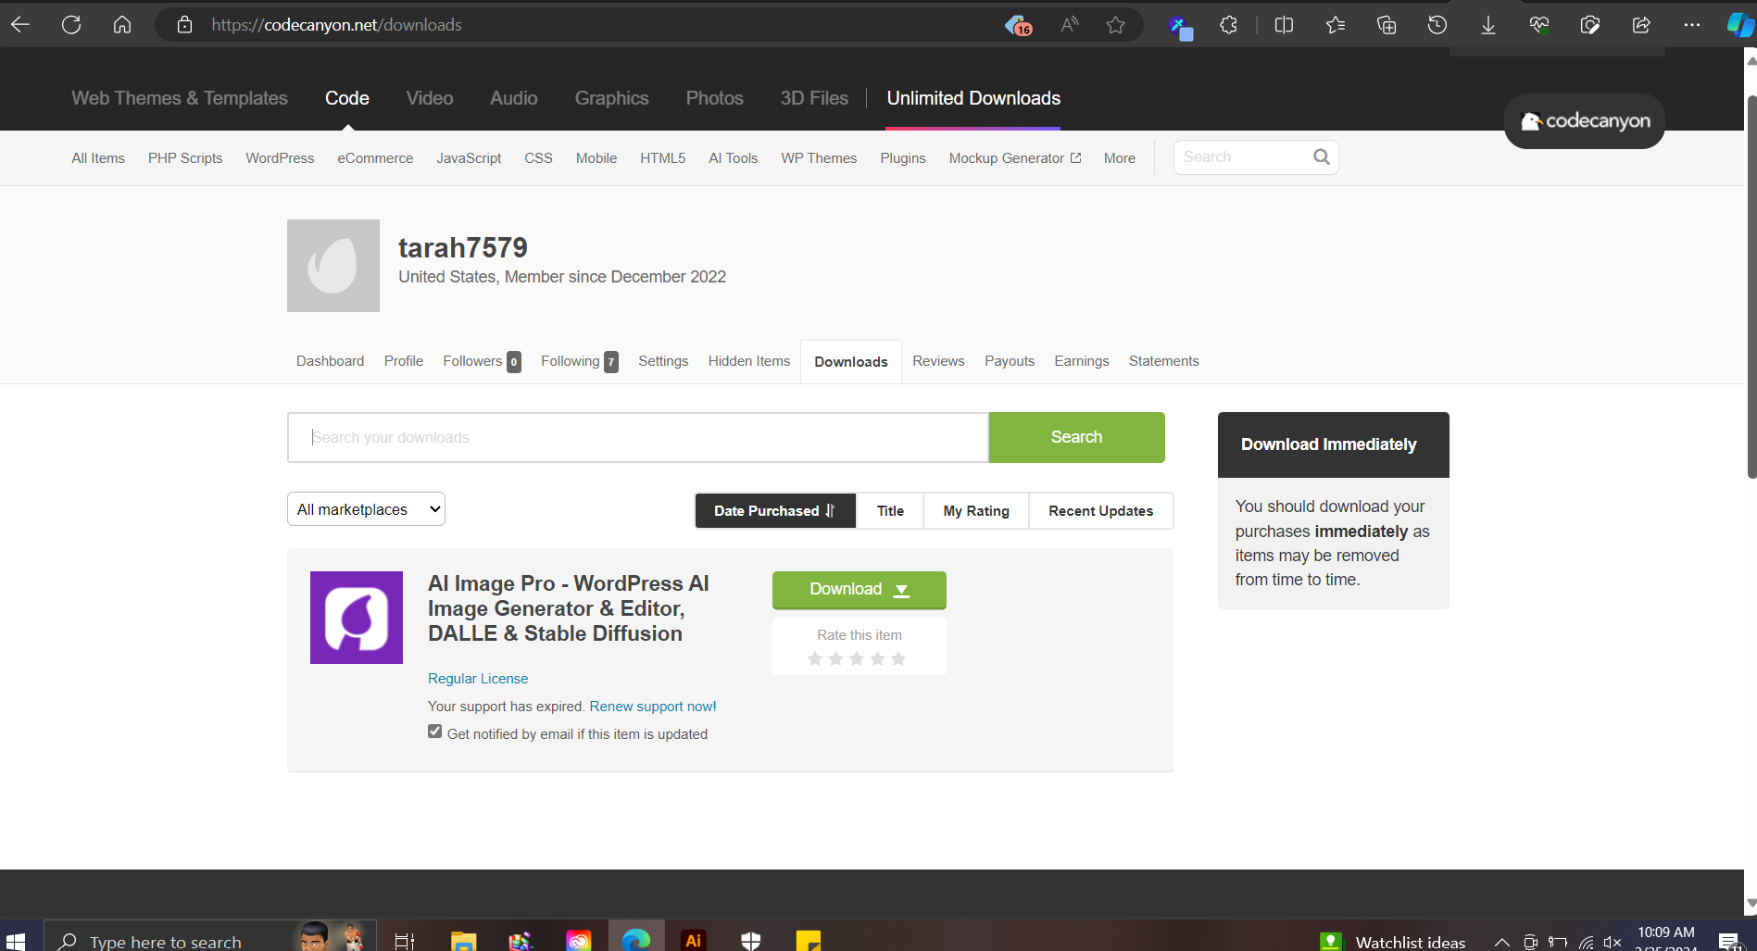This screenshot has width=1757, height=951.
Task: Switch to the Reviews tab
Action: click(x=938, y=361)
